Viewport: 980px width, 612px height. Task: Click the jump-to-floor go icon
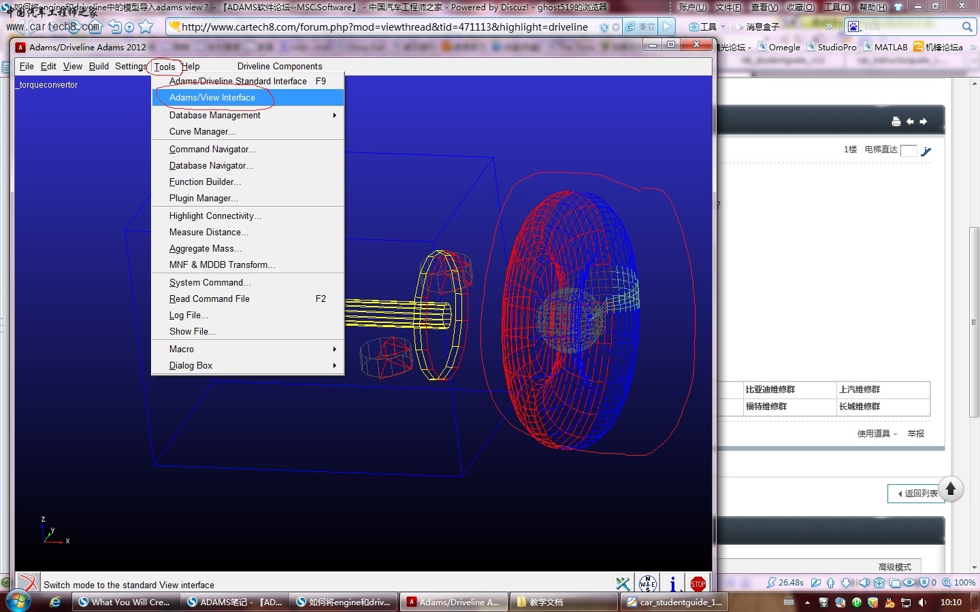pyautogui.click(x=926, y=151)
